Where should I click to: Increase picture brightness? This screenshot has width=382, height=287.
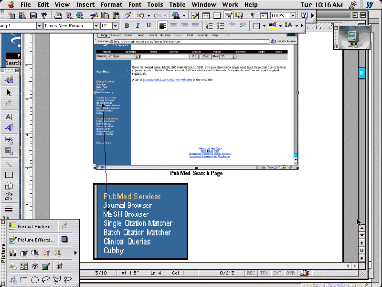tap(46, 253)
